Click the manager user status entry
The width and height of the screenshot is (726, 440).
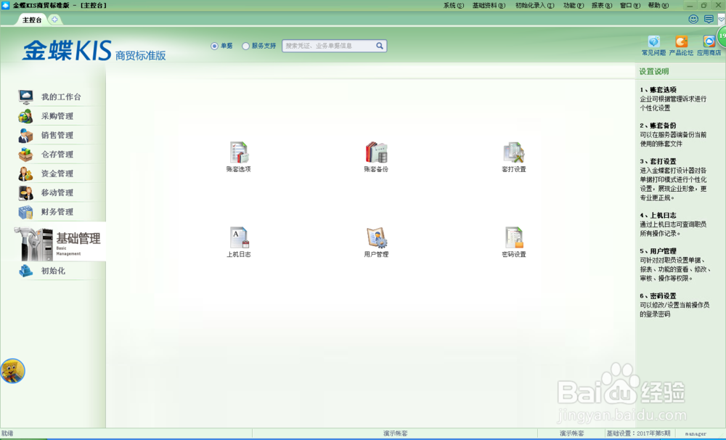696,434
